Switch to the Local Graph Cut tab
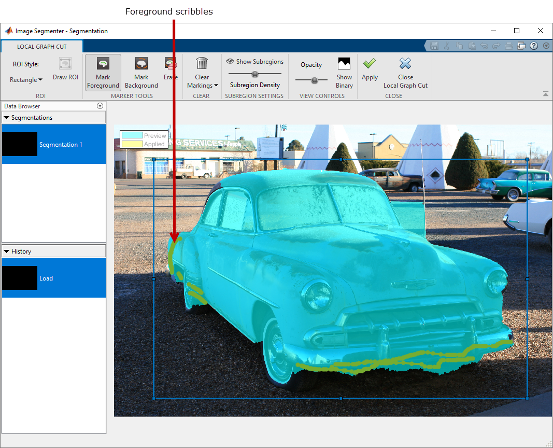Viewport: 553px width, 448px height. click(x=41, y=47)
